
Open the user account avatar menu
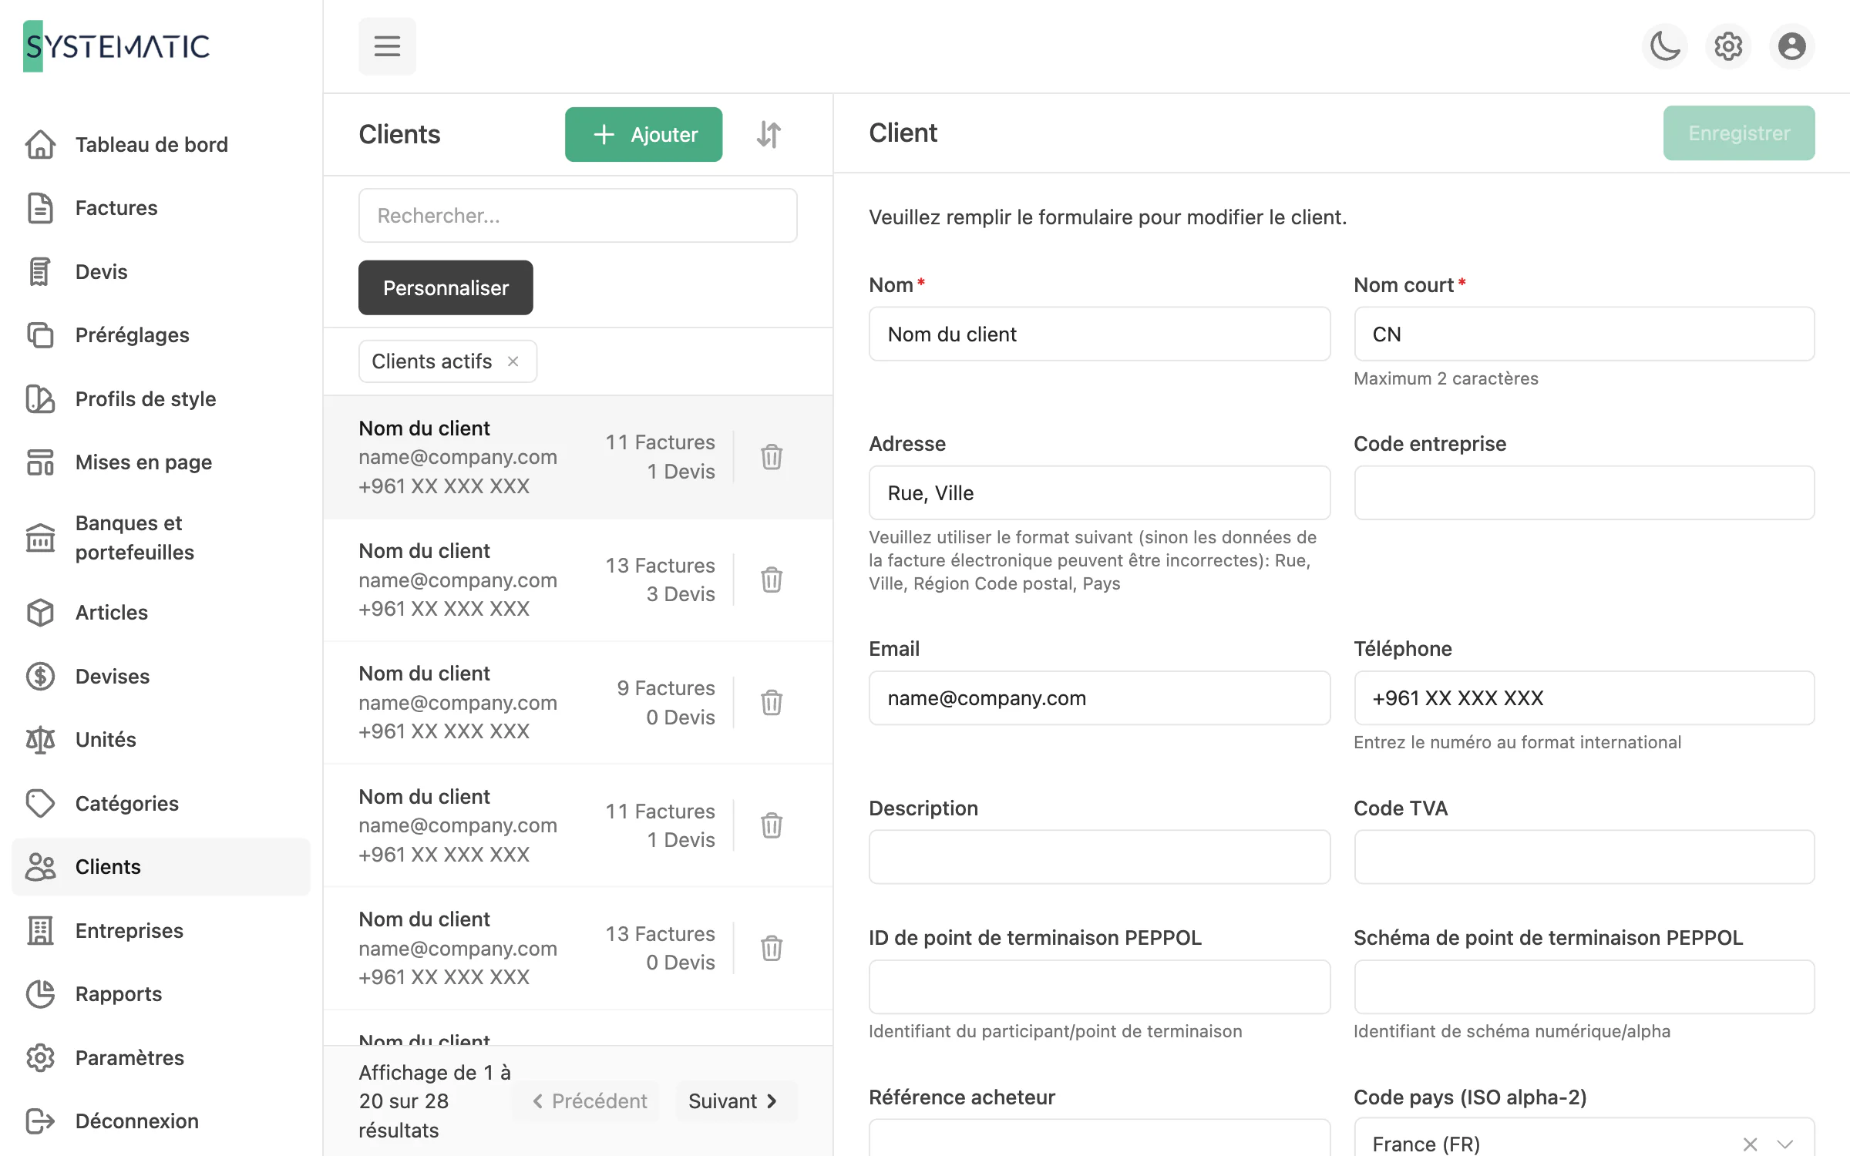point(1791,46)
